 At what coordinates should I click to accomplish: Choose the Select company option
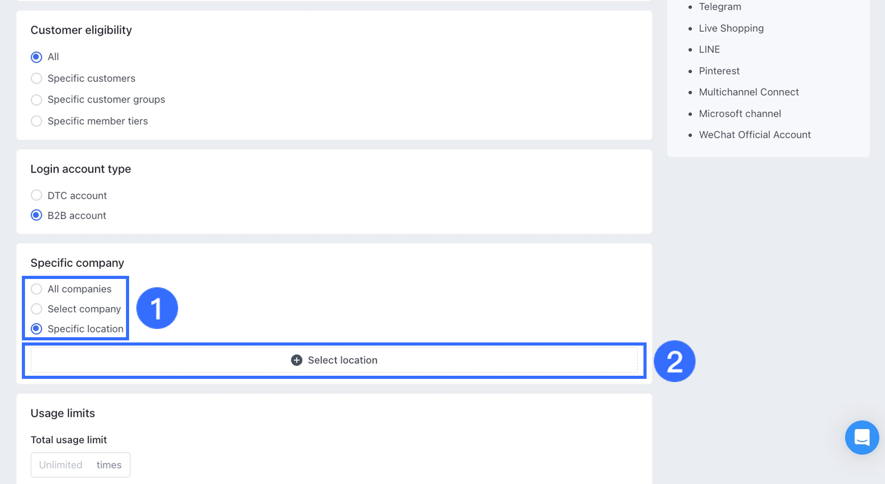click(36, 309)
